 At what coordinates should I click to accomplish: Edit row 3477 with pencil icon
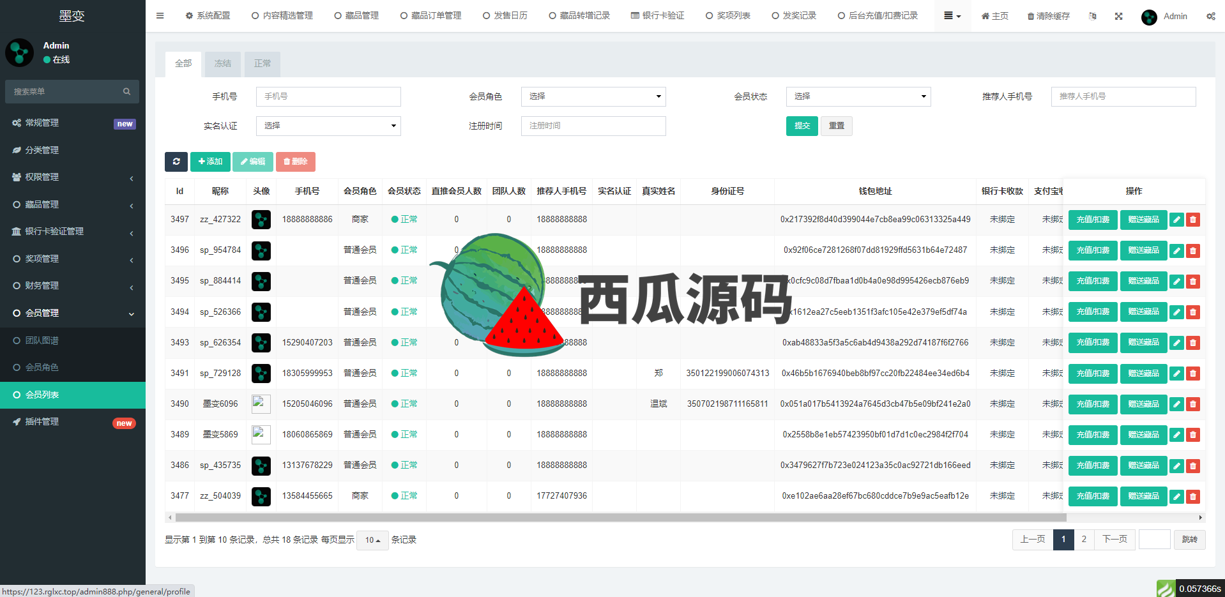(x=1176, y=496)
